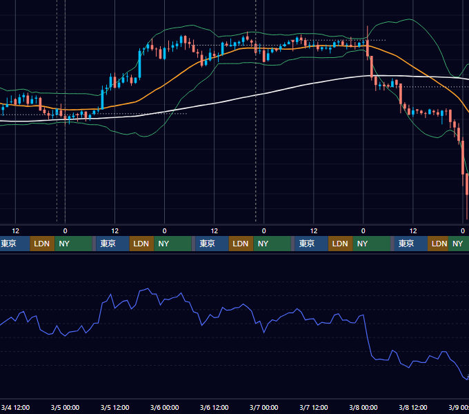Click the NY session block spanning 3/6 00:00

173,244
